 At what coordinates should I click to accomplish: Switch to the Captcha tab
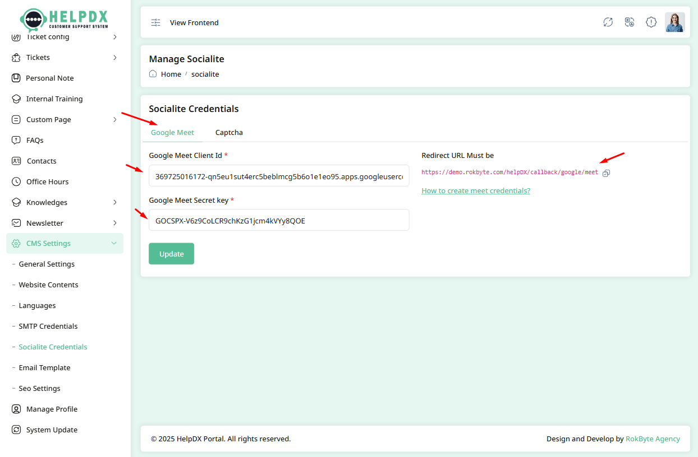[x=229, y=132]
